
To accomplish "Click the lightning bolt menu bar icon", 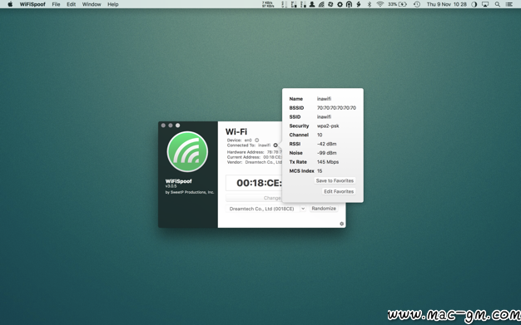I will coord(359,4).
